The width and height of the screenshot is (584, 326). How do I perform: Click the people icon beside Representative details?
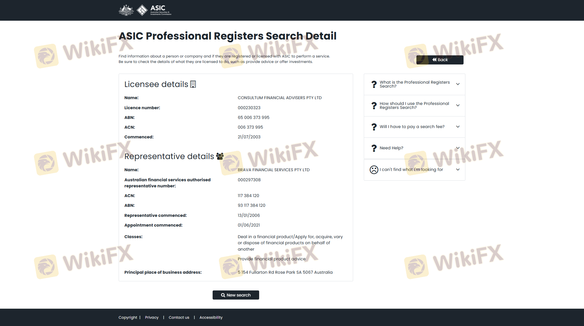pyautogui.click(x=220, y=156)
